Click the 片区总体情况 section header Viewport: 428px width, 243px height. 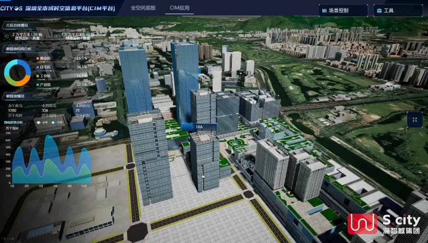[17, 25]
